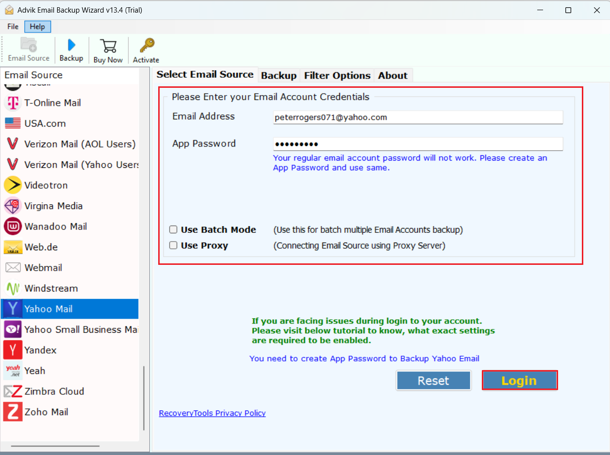610x455 pixels.
Task: Select the Wanadoo Mail icon
Action: point(13,227)
